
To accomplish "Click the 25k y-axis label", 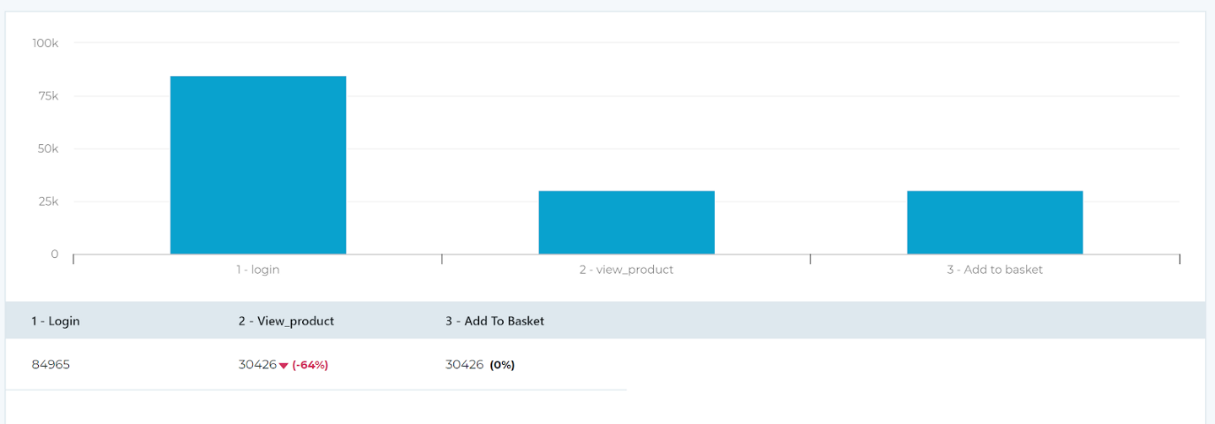I will tap(47, 201).
